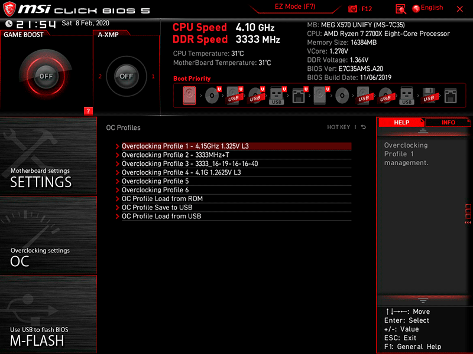
Task: Click the top grip handle of help panel
Action: click(423, 130)
